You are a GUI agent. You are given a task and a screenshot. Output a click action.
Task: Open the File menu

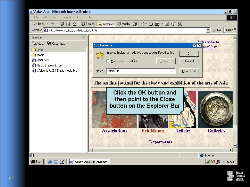coord(36,17)
